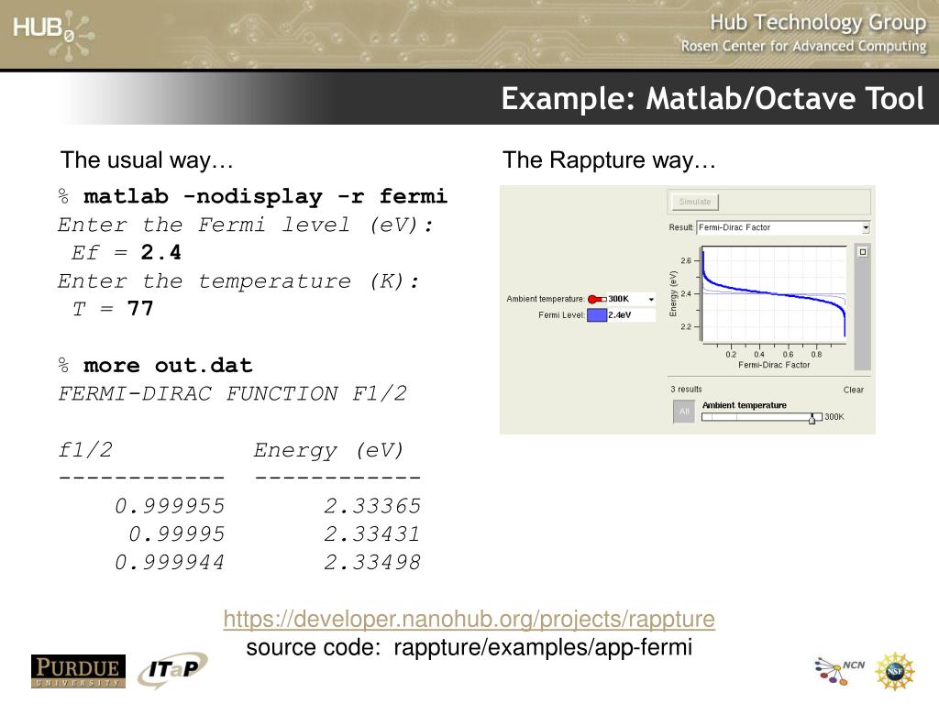Click "FERMI-DIRAC FUNCTION F1/2" heading text
The image size is (939, 704).
(232, 393)
